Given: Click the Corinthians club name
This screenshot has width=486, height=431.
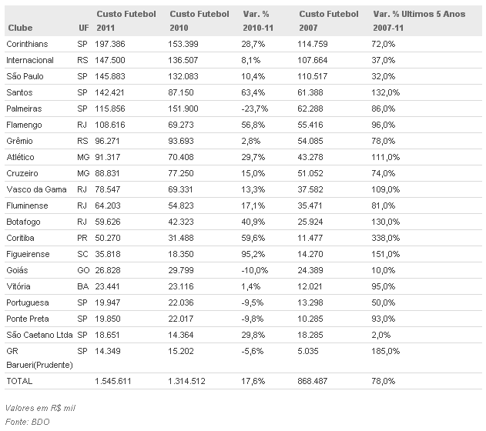Looking at the screenshot, I should point(26,44).
